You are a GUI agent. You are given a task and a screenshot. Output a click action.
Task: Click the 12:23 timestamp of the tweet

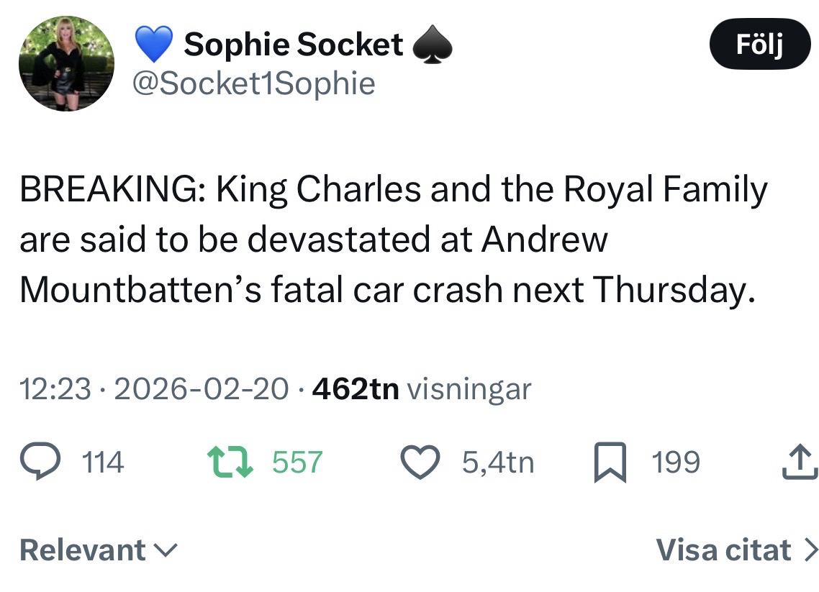tap(55, 389)
